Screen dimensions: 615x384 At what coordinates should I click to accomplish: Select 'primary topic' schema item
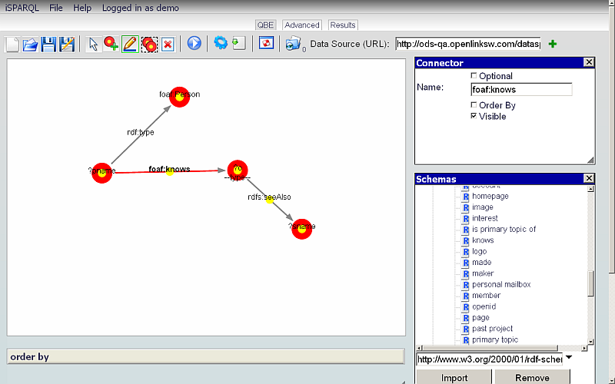pyautogui.click(x=495, y=339)
